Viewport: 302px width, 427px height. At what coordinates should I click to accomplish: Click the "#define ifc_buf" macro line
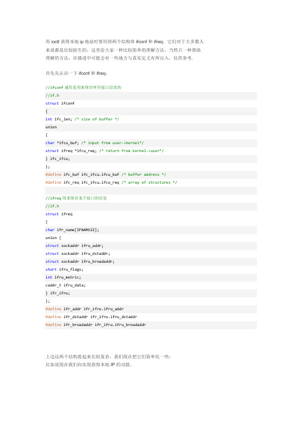point(106,175)
